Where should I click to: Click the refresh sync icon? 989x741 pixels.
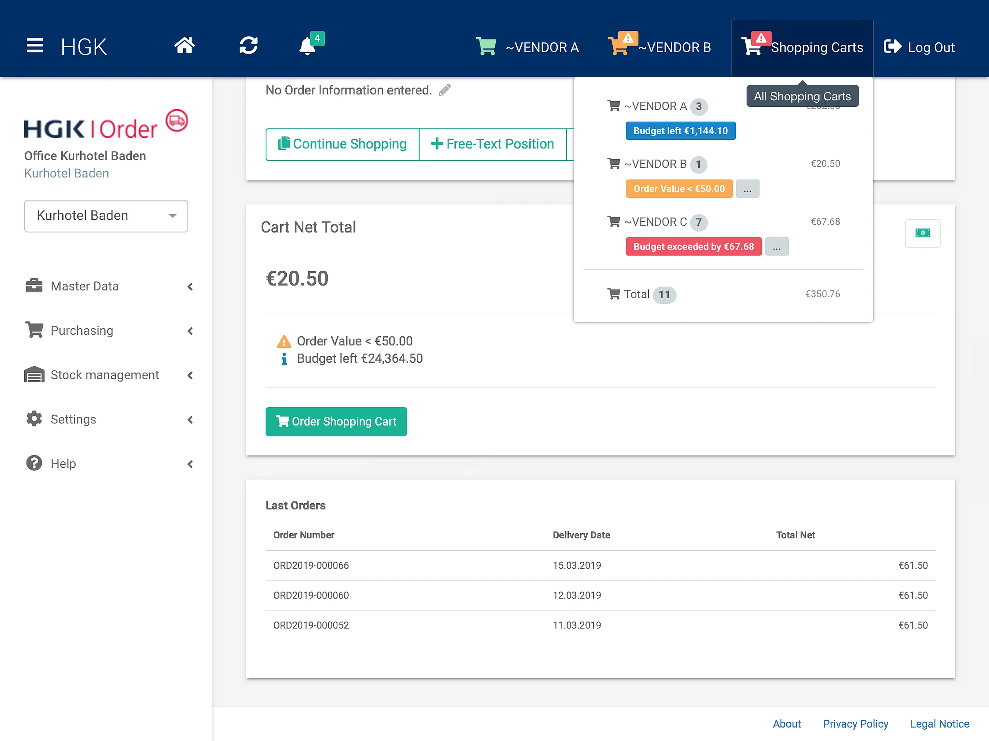248,46
